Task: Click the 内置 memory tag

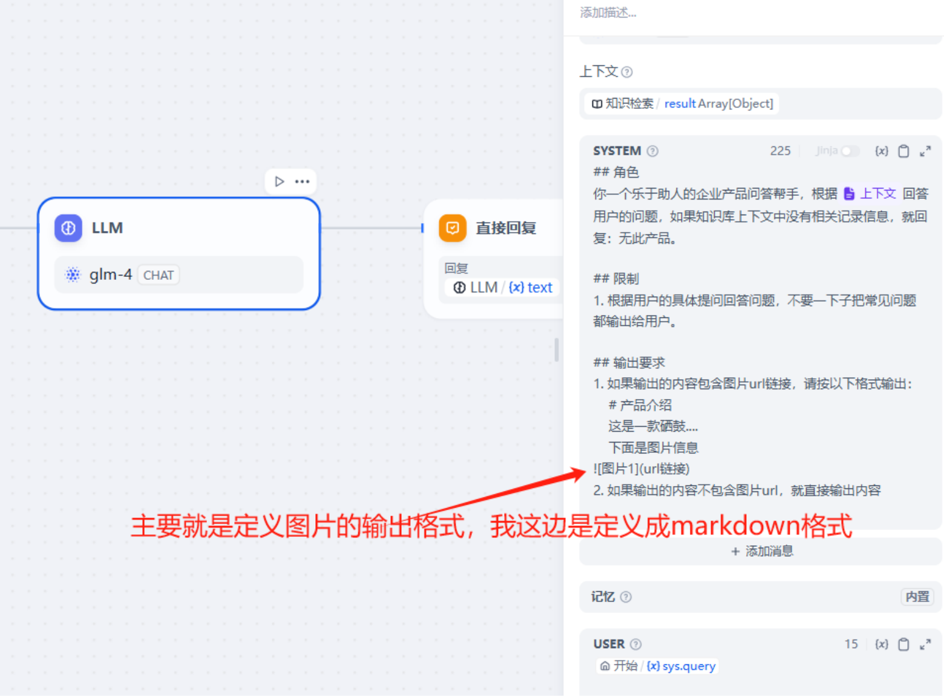Action: pyautogui.click(x=917, y=597)
